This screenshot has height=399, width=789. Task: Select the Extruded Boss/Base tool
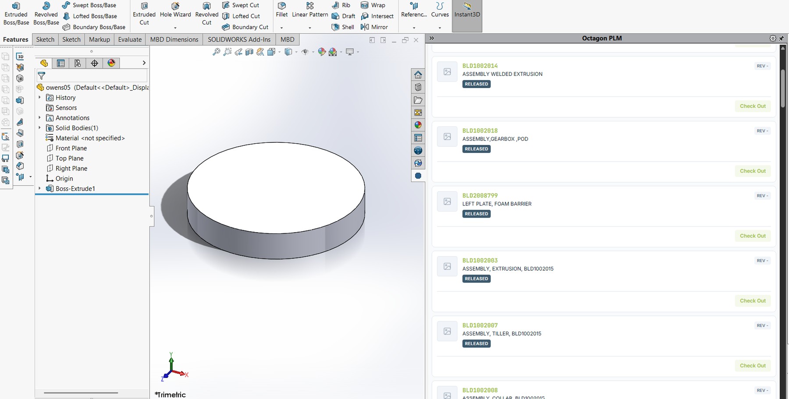(16, 14)
